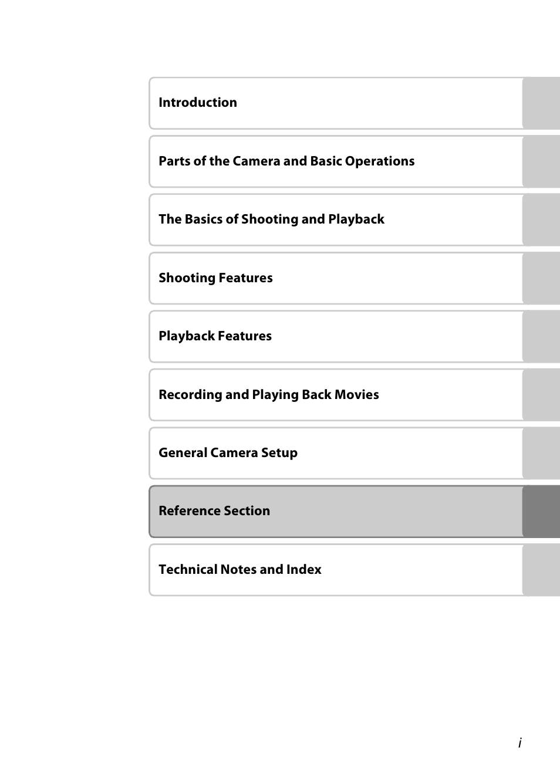The height and width of the screenshot is (771, 560).
Task: Jump to the Shooting Features section
Action: coord(215,278)
